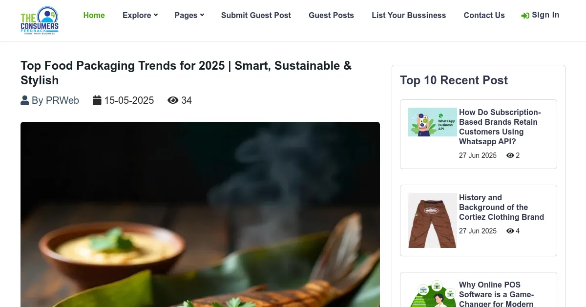This screenshot has height=307, width=586.
Task: Click the Cortiez brown pants thumbnail
Action: tap(432, 220)
